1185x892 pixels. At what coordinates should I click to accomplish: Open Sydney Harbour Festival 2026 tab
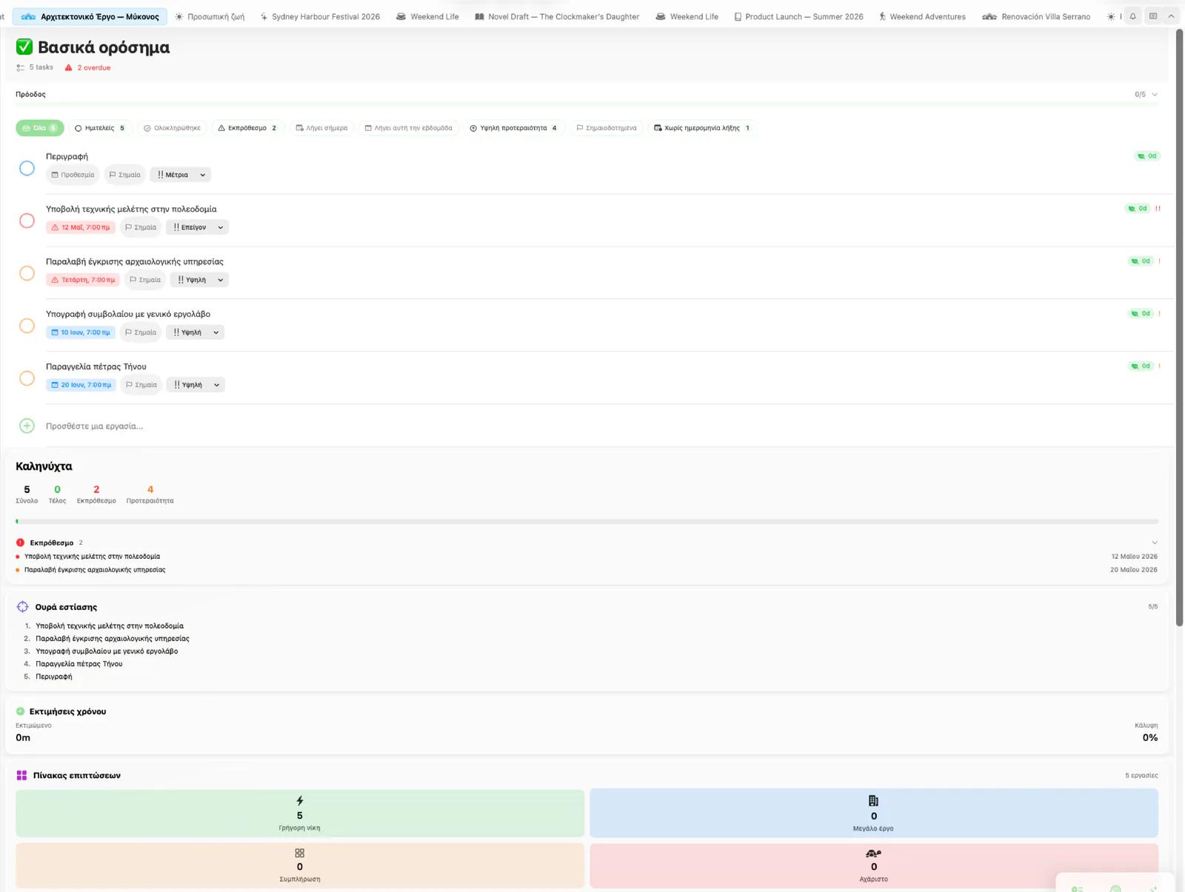pos(320,16)
